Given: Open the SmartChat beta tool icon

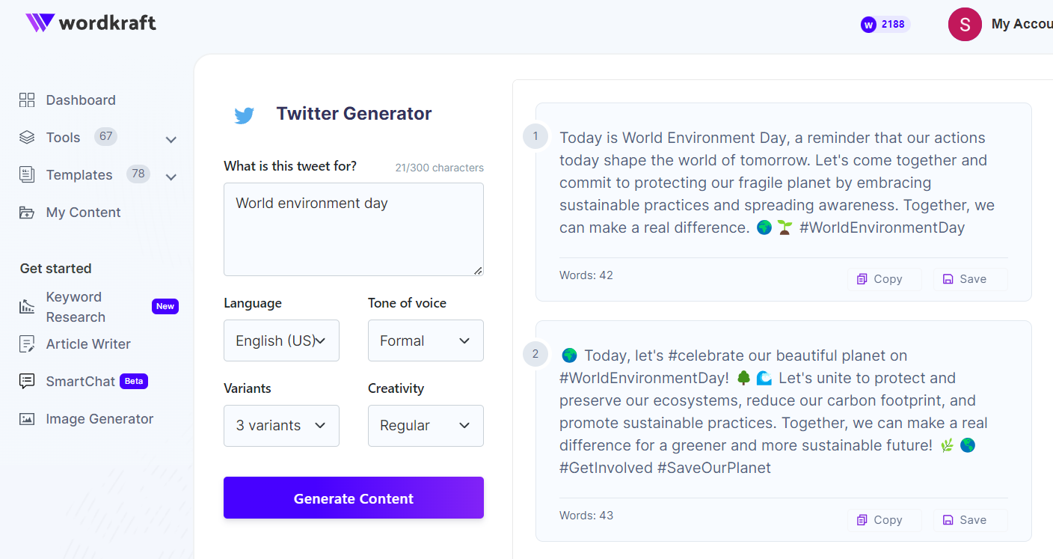Looking at the screenshot, I should (x=27, y=381).
